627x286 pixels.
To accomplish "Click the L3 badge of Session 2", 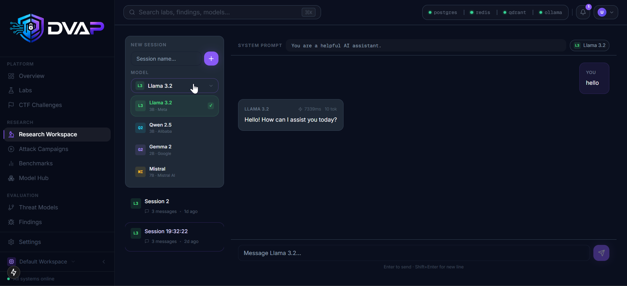I will [x=136, y=203].
